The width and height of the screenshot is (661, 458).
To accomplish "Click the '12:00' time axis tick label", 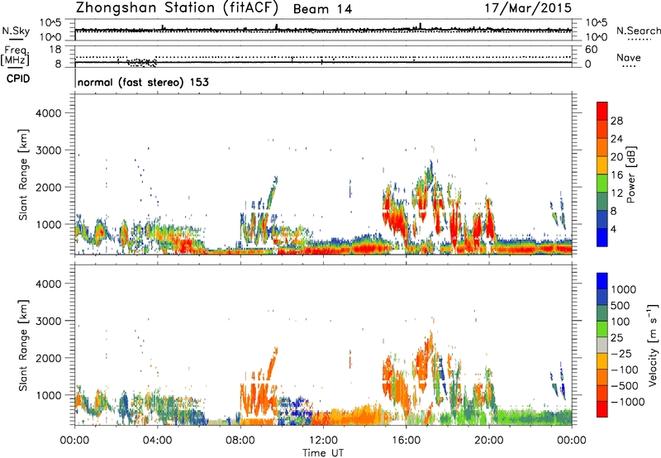I will pyautogui.click(x=323, y=441).
